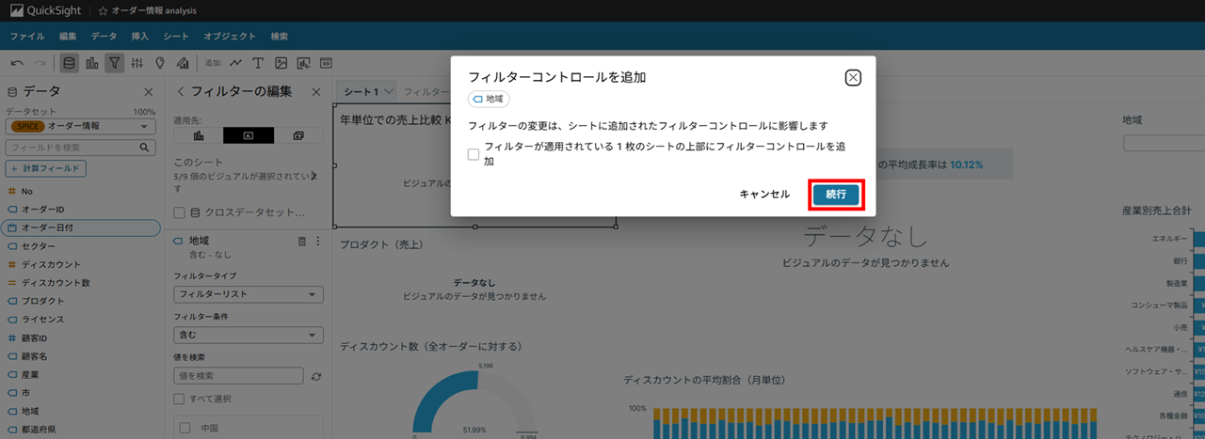Add an image with the picture icon
Viewport: 1205px width, 439px height.
pos(281,63)
